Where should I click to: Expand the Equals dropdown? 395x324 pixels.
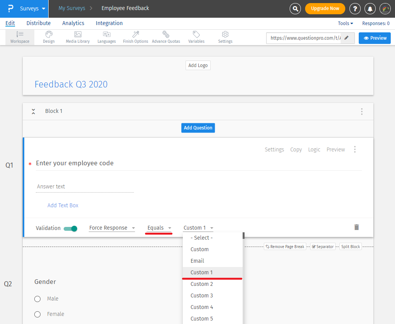[159, 228]
